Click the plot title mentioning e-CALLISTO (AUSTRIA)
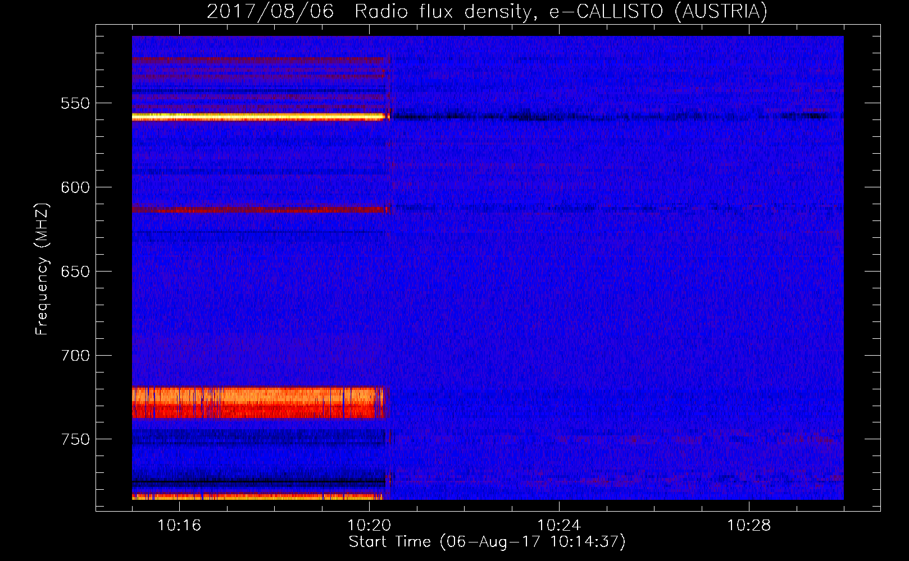This screenshot has height=561, width=909. click(x=487, y=11)
